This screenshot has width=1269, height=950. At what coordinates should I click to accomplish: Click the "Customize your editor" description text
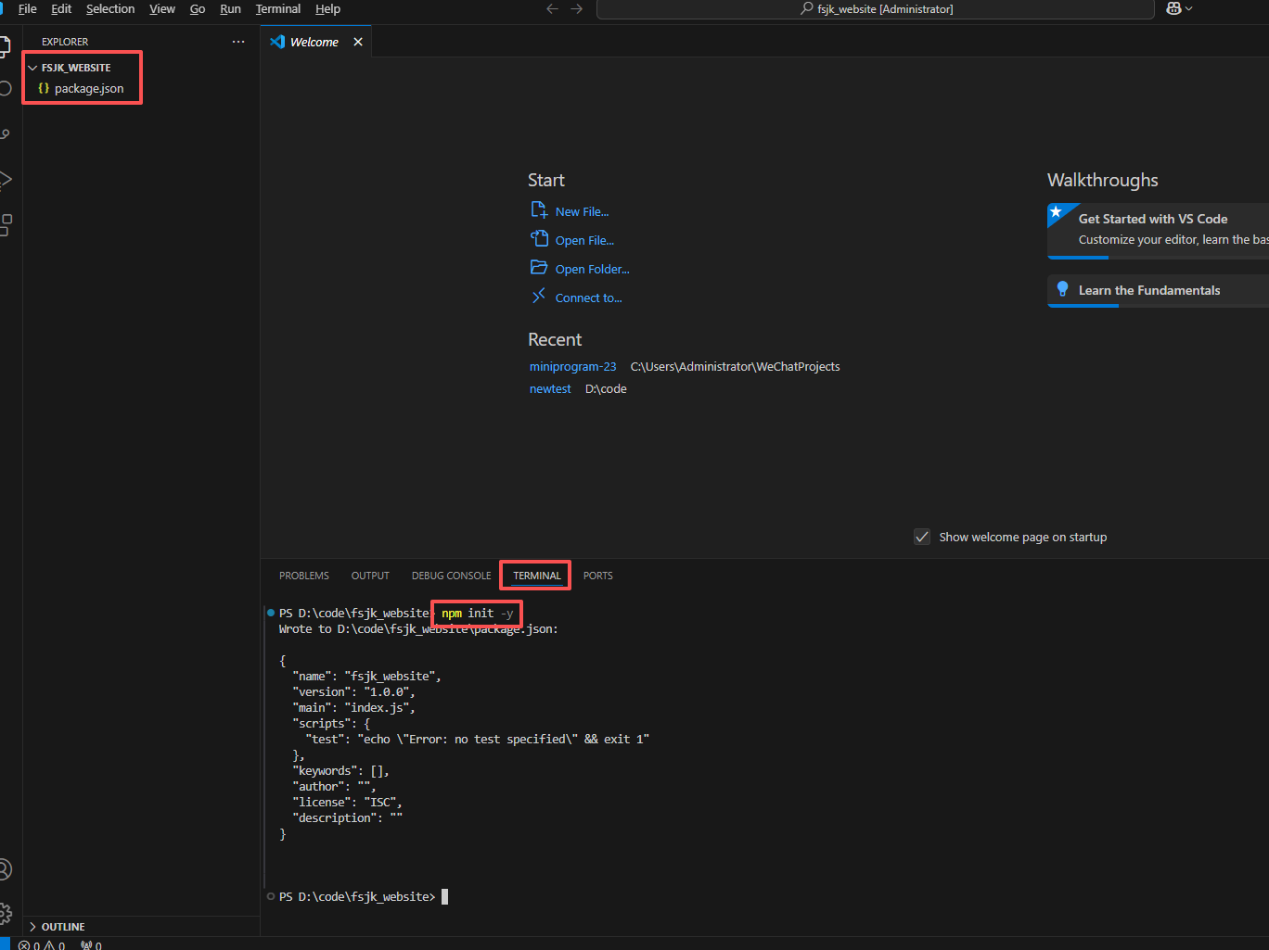point(1173,239)
